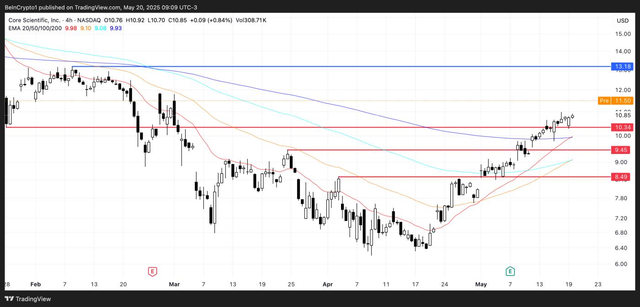The image size is (640, 307).
Task: Click the USD currency label atop the price scale
Action: [x=622, y=21]
